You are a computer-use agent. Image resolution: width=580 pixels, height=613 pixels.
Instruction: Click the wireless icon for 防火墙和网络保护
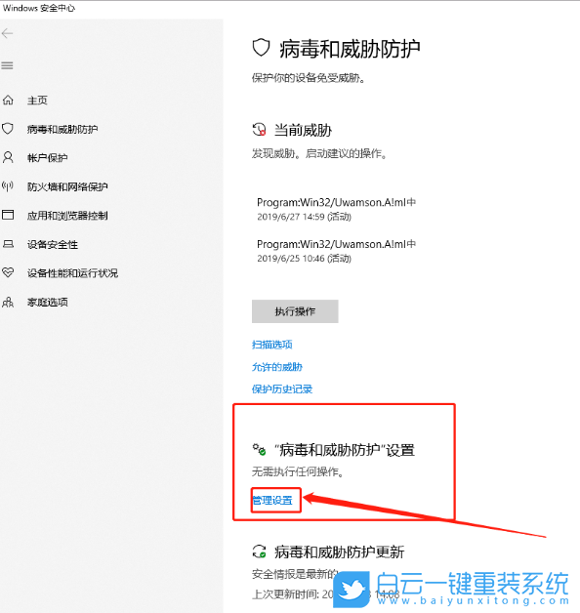(8, 186)
